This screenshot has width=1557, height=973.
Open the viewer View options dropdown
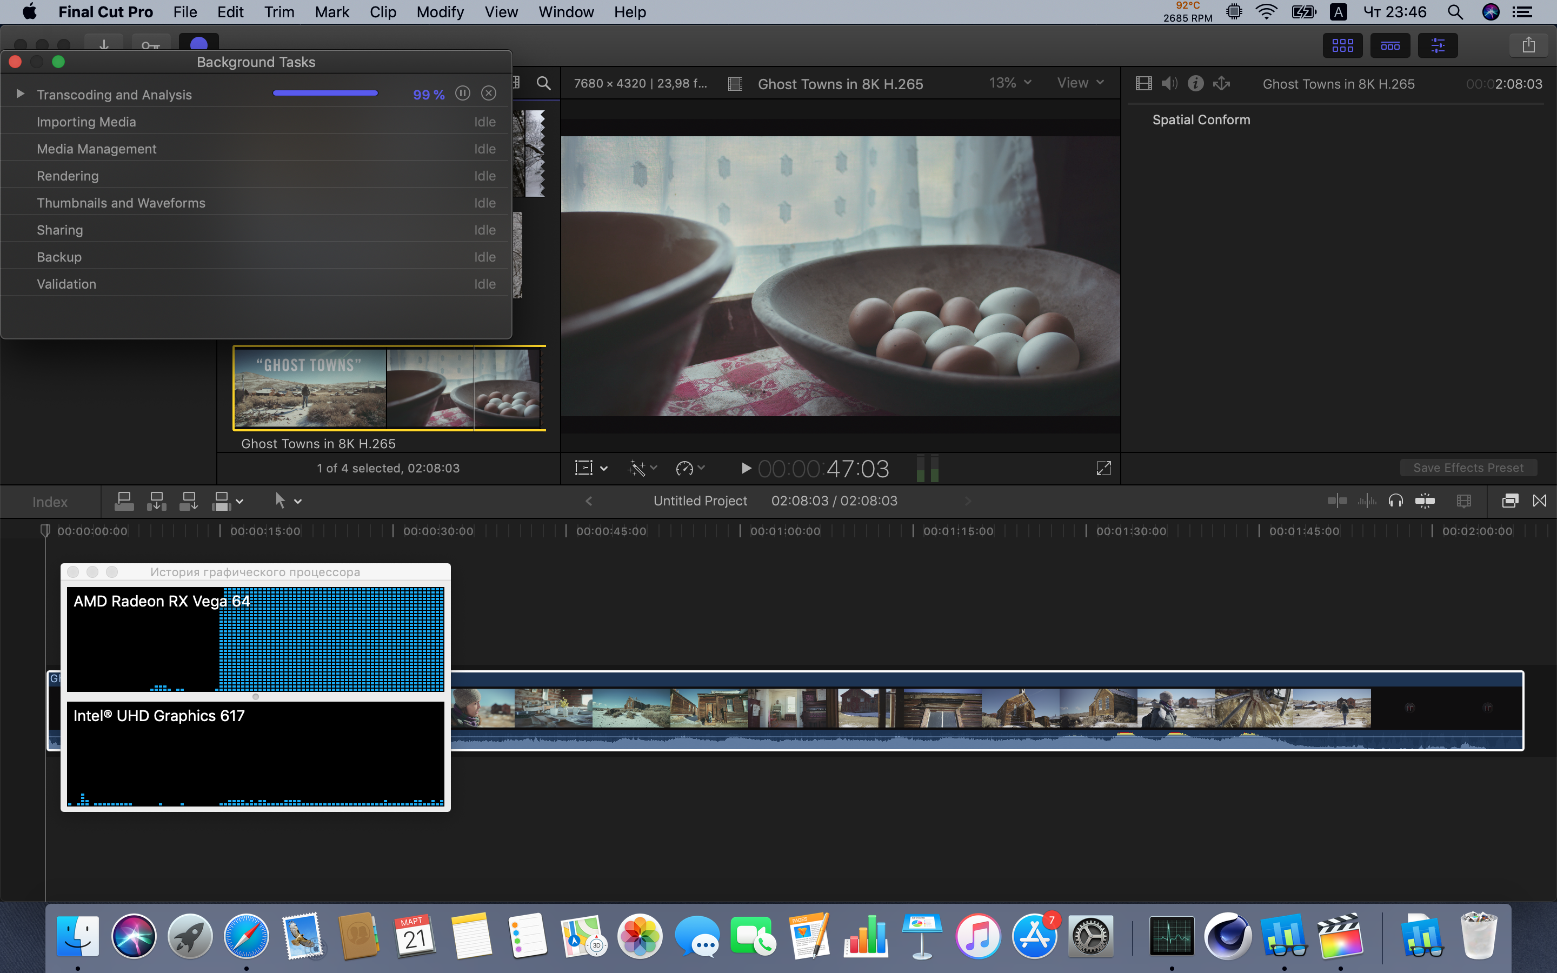tap(1080, 83)
